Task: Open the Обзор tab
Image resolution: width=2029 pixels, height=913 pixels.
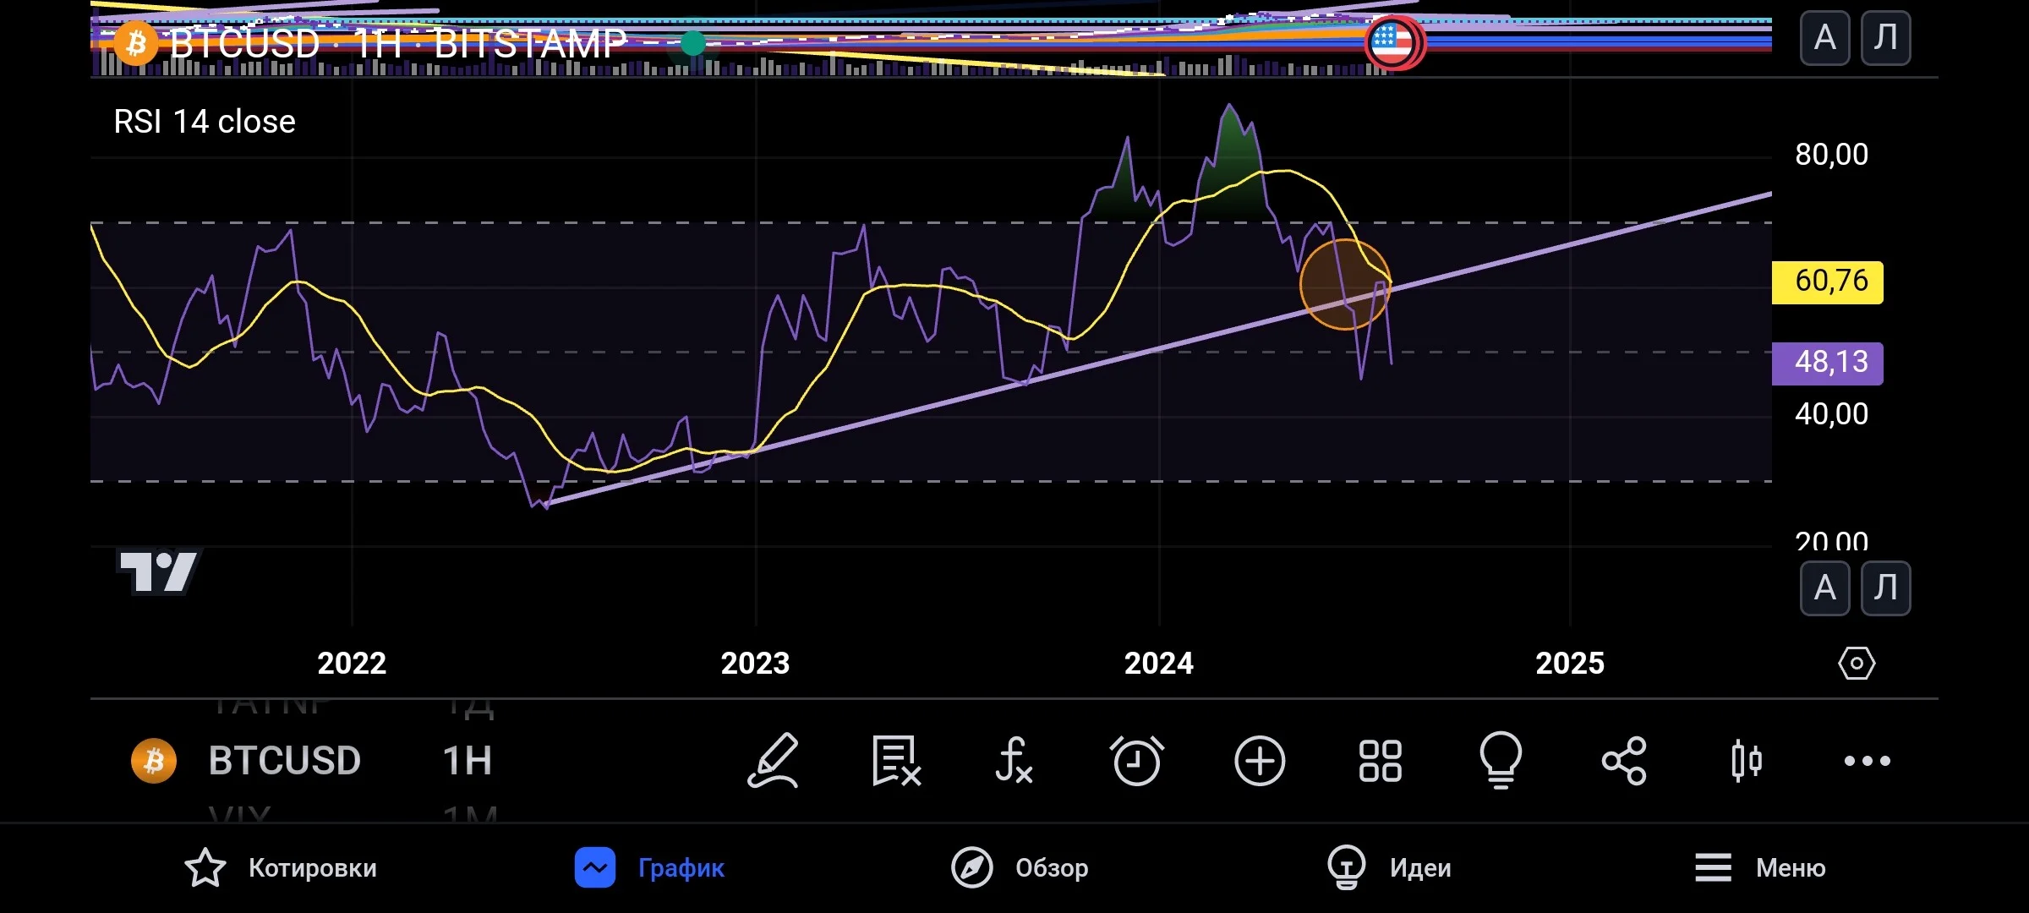Action: (x=1020, y=868)
